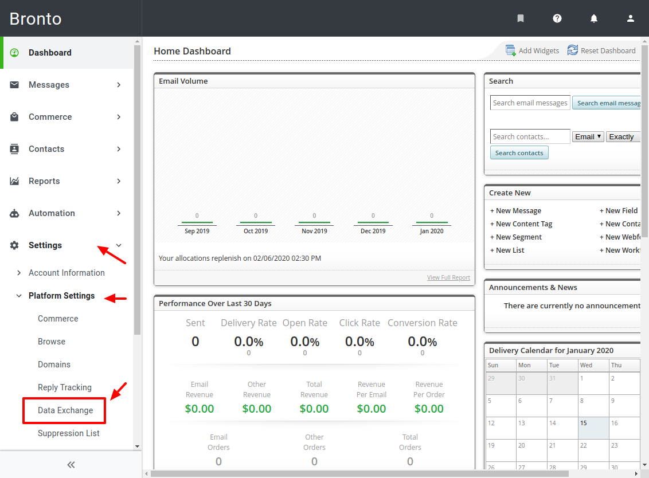Expand the Messages menu chevron

119,85
